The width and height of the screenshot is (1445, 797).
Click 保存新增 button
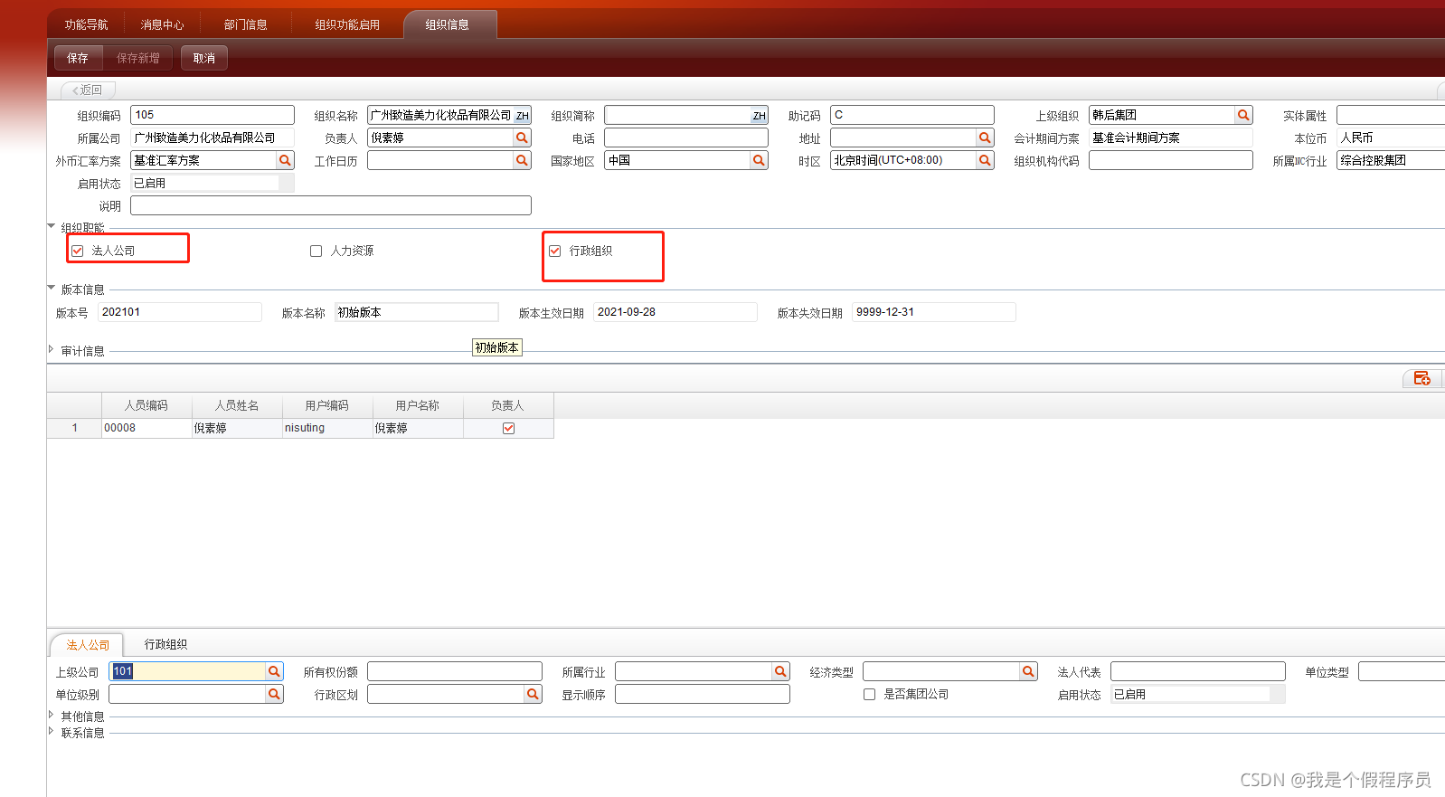click(138, 58)
